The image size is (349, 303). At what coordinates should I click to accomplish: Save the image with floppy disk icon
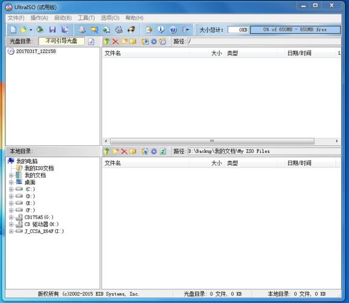[x=52, y=30]
